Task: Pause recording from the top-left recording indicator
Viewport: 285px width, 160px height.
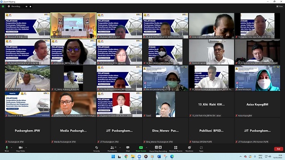Action: pos(27,6)
